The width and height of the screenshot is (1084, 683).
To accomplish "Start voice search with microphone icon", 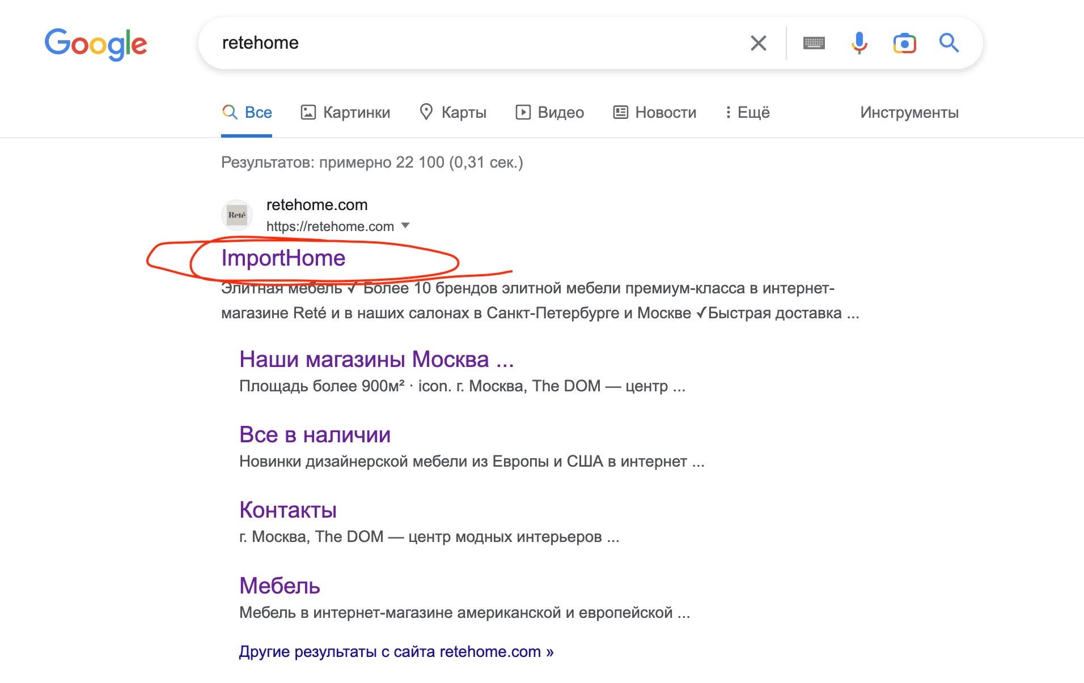I will [x=859, y=43].
